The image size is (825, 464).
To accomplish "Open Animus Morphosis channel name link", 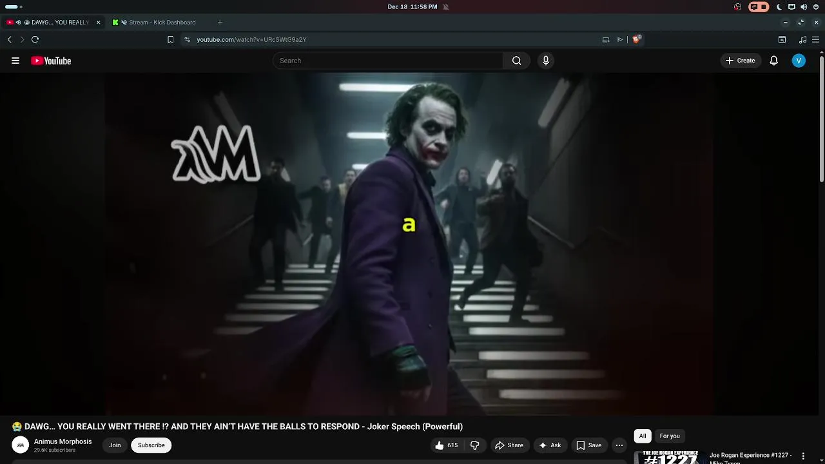I will click(63, 441).
